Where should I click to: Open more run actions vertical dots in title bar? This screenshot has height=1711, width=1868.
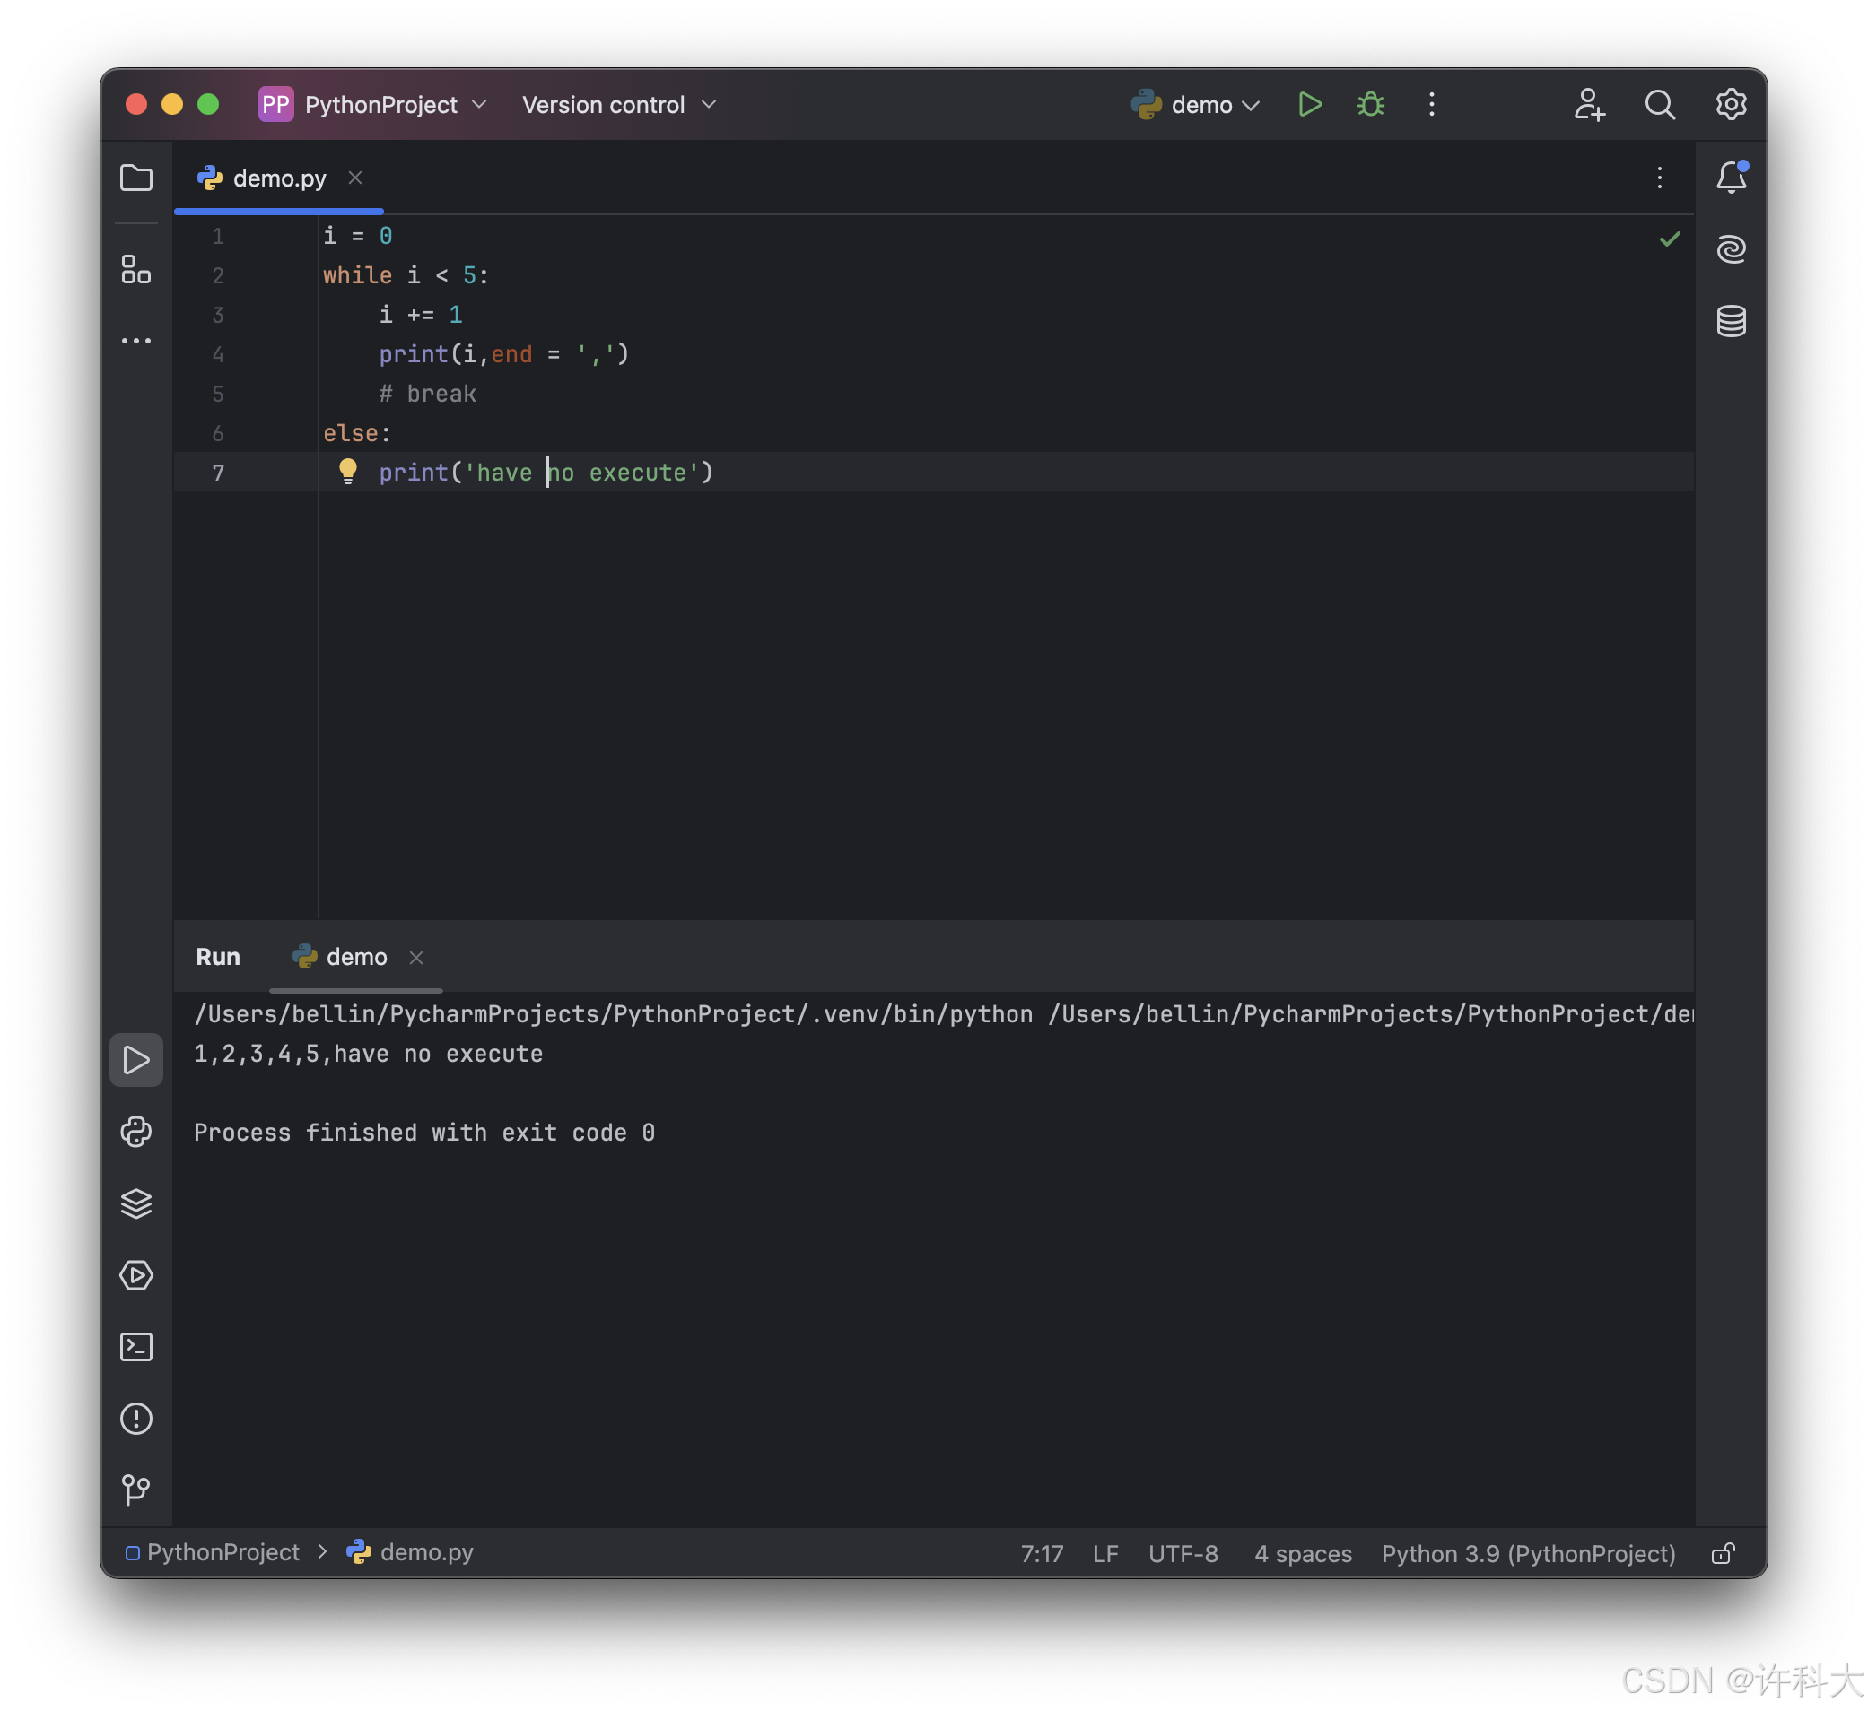click(x=1432, y=105)
